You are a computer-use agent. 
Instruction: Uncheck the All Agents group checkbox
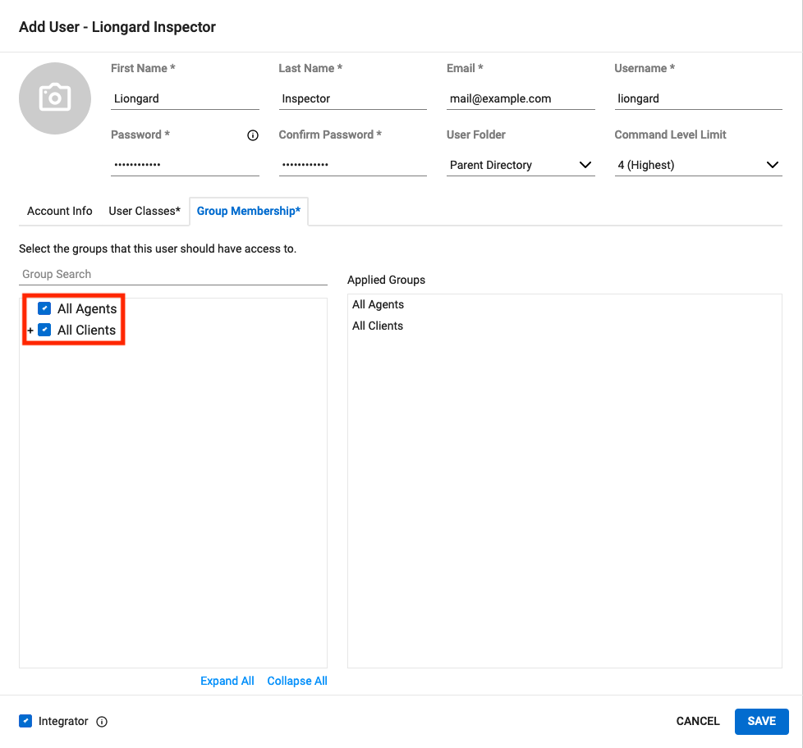44,308
